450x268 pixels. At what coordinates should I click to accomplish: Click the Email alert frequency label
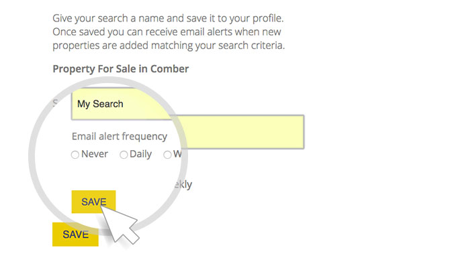(x=120, y=136)
